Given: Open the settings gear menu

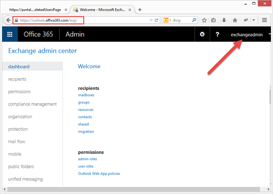Looking at the screenshot, I should (x=202, y=35).
